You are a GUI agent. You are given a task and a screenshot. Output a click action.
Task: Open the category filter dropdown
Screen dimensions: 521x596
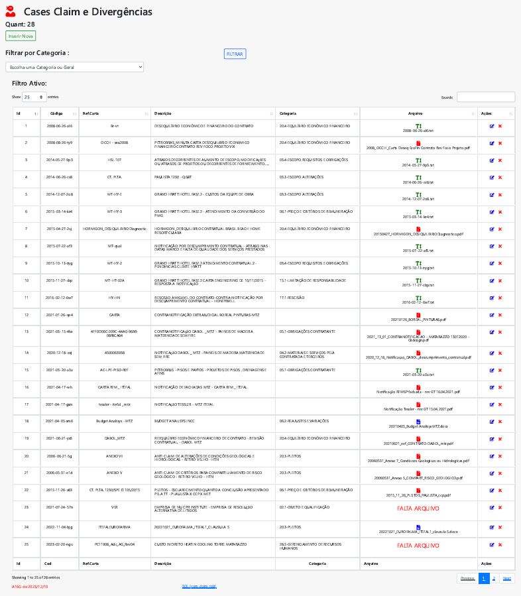[74, 67]
